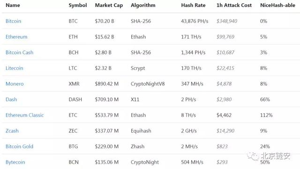Screen dimensions: 300x169
Task: Open the Monero link
Action: [x=15, y=84]
